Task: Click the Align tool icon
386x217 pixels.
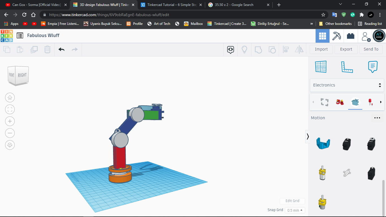Action: [285, 49]
